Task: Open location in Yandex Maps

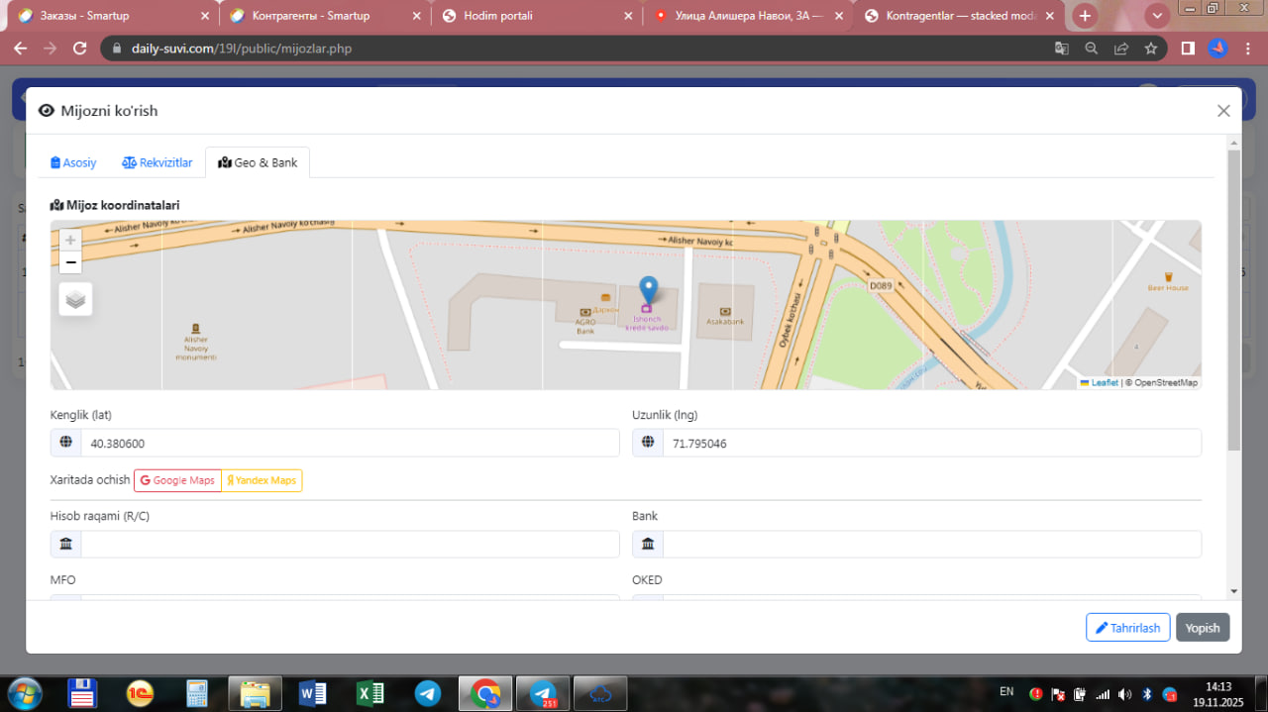Action: point(262,480)
